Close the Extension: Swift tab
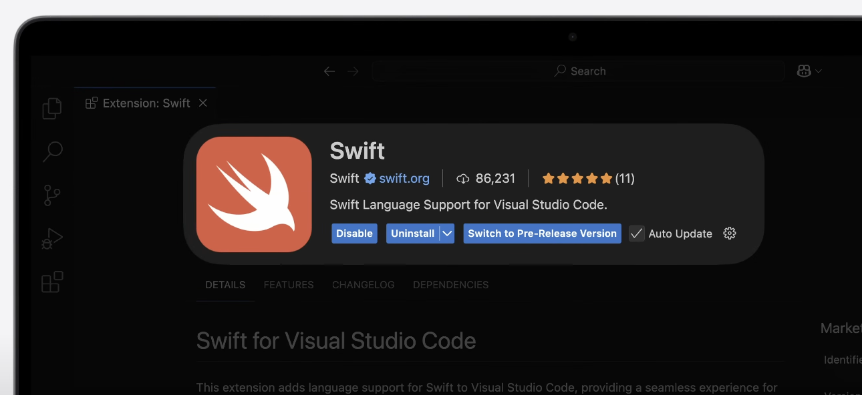 tap(203, 103)
